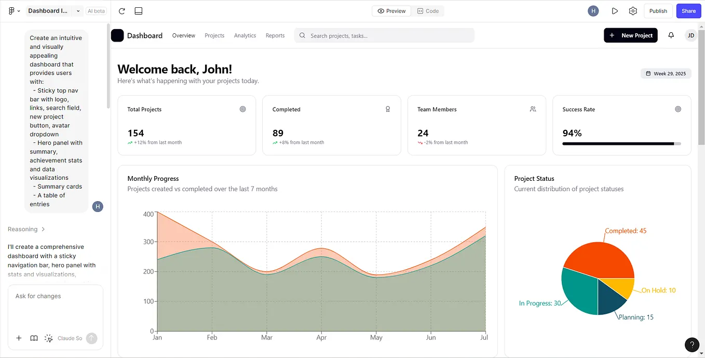Click the target icon on Total Projects card
Screen dimensions: 705x358
[x=242, y=109]
